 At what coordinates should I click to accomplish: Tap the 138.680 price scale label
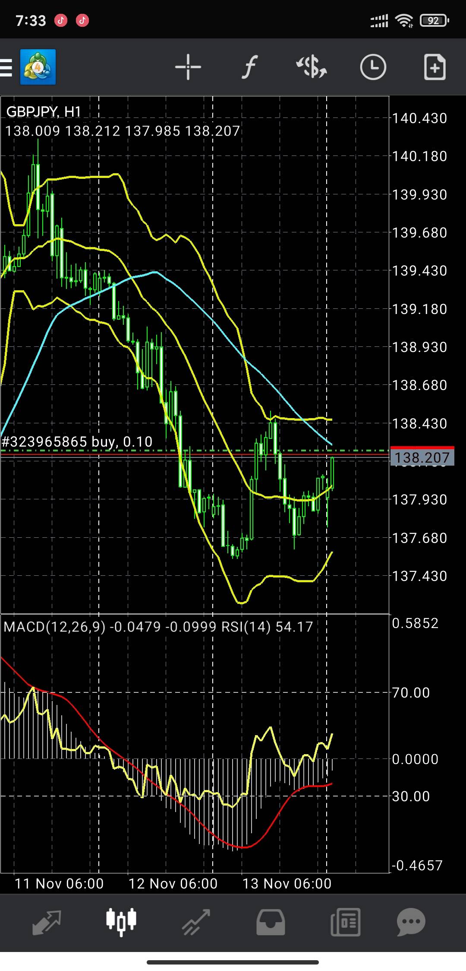[x=419, y=385]
